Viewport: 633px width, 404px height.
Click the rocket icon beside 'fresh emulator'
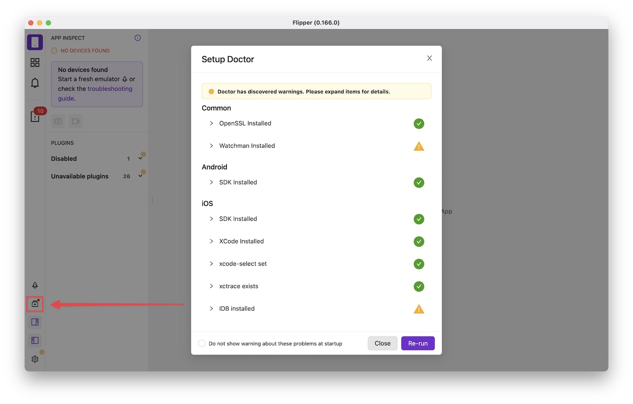pos(124,79)
